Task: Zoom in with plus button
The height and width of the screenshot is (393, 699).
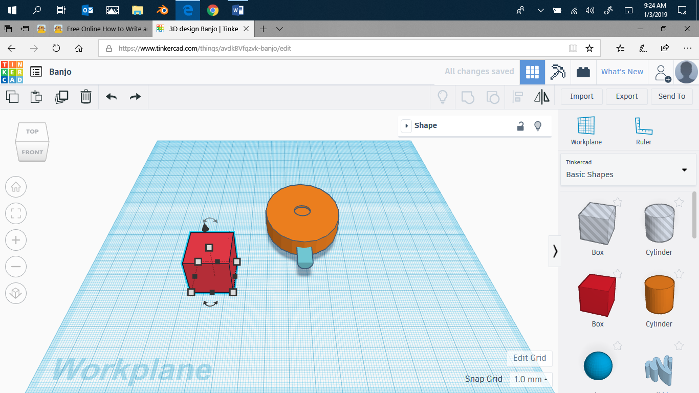Action: coord(16,240)
